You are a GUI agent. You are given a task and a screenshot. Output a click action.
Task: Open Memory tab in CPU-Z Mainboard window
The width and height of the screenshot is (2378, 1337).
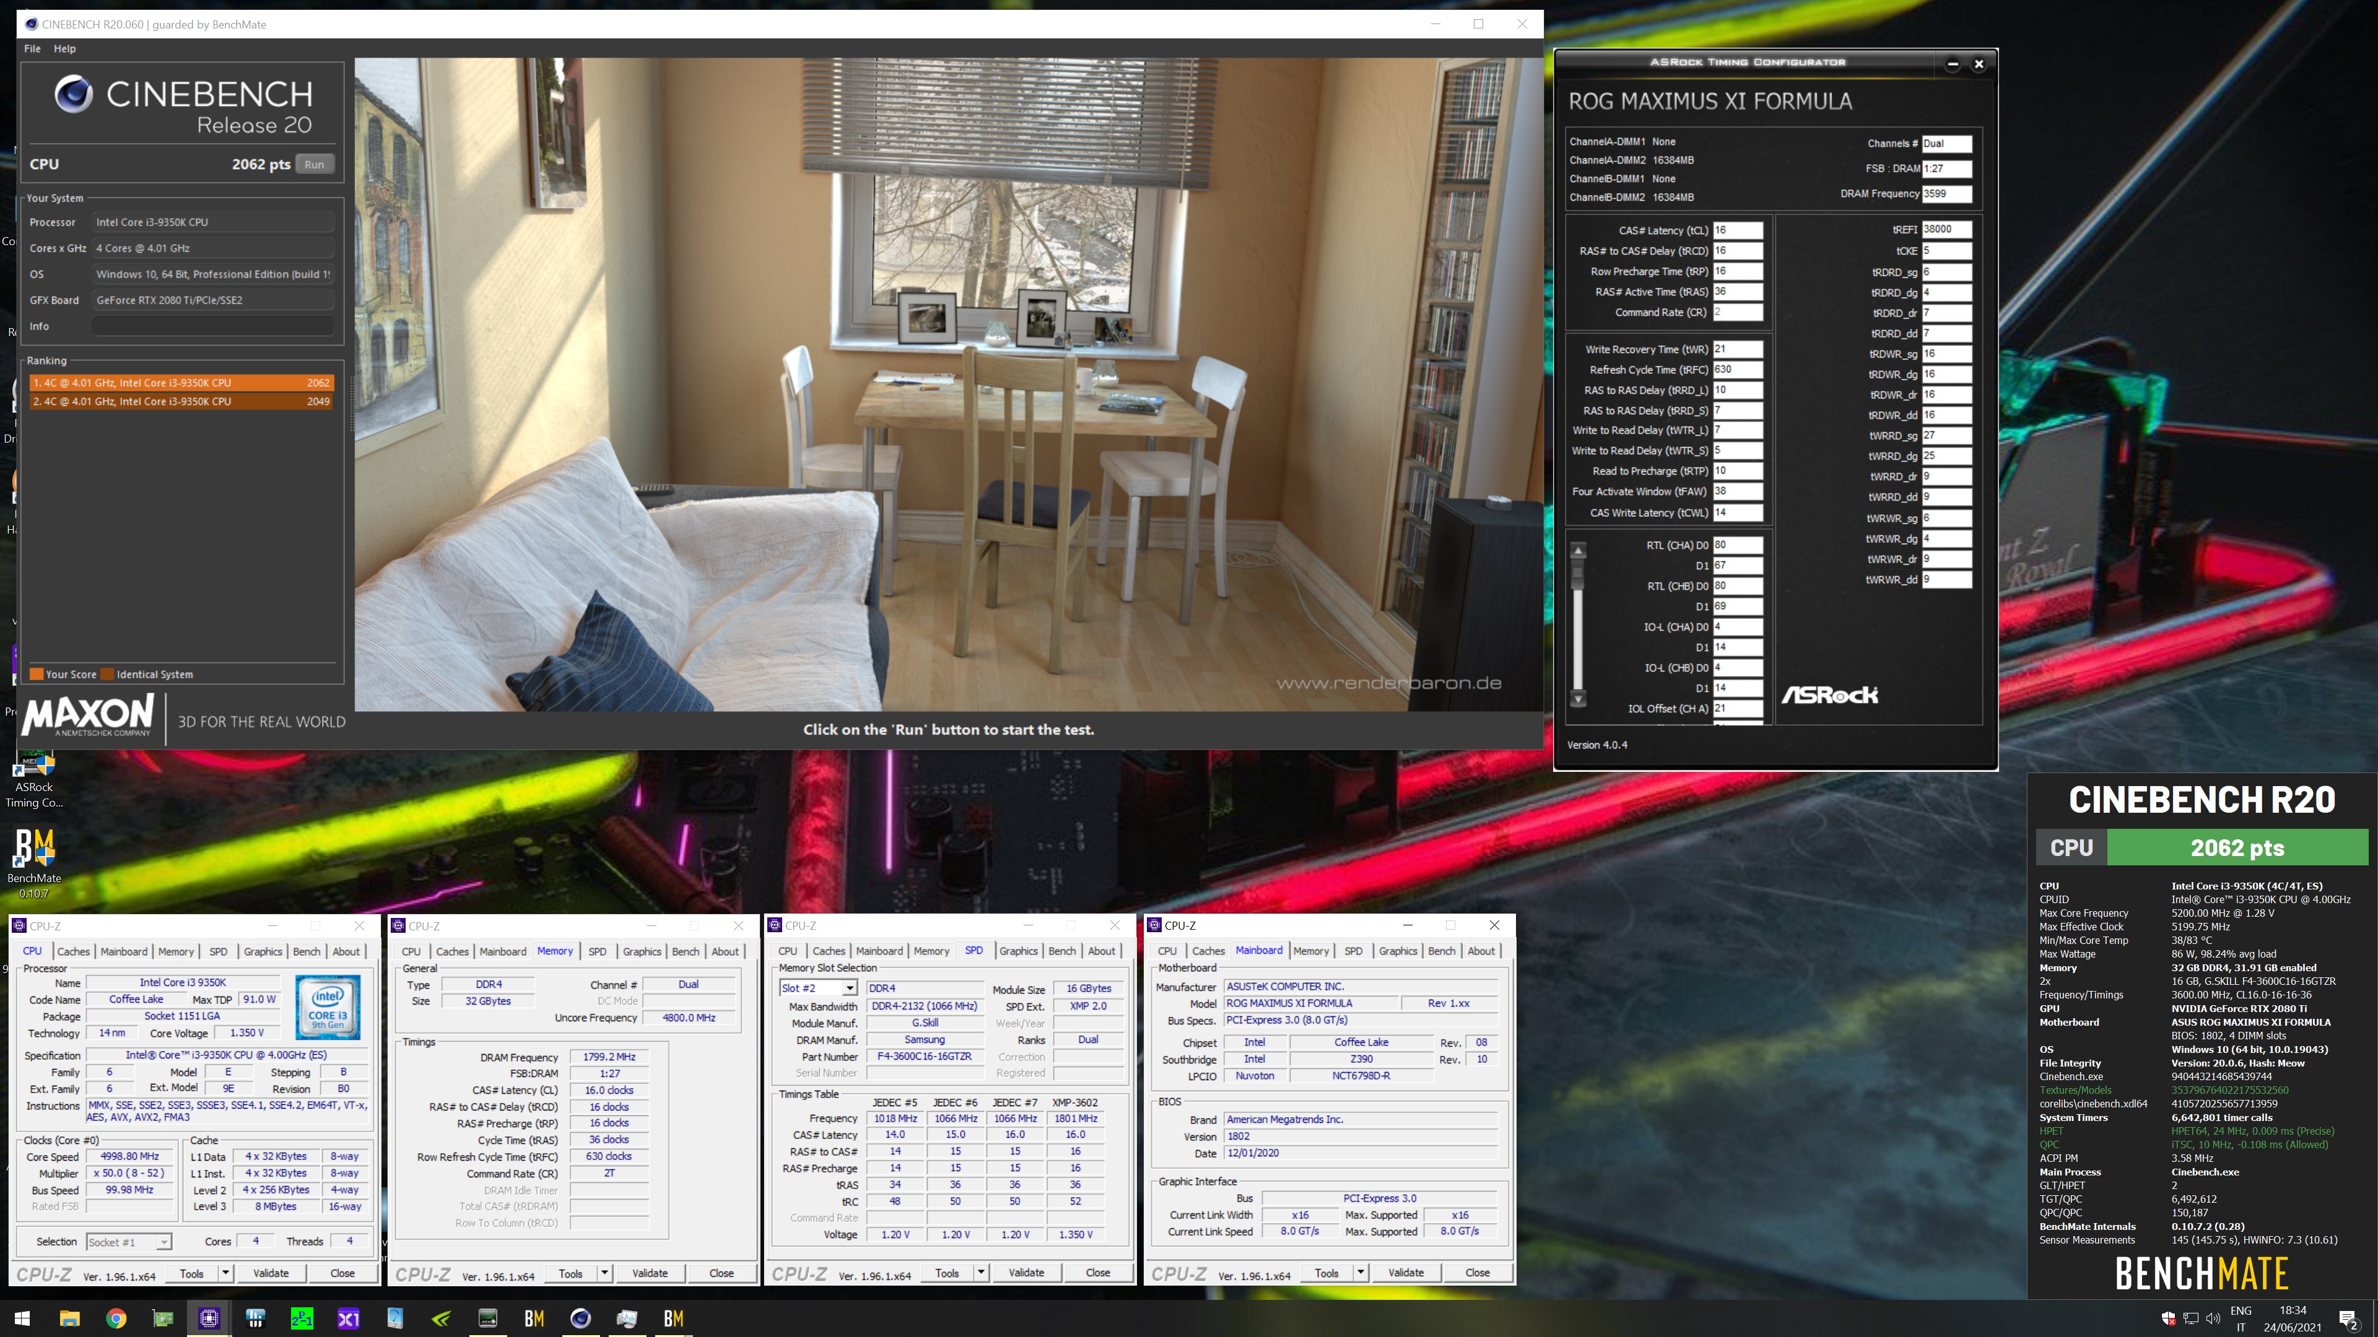(1311, 950)
